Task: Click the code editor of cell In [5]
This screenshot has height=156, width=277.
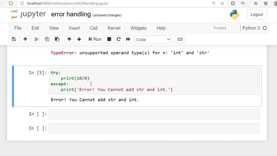Action: [154, 81]
